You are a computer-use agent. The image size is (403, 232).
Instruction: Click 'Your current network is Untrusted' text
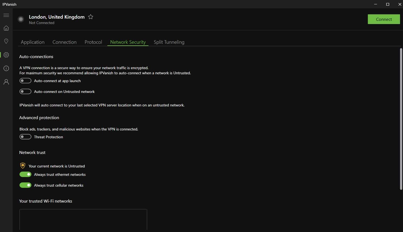57,166
